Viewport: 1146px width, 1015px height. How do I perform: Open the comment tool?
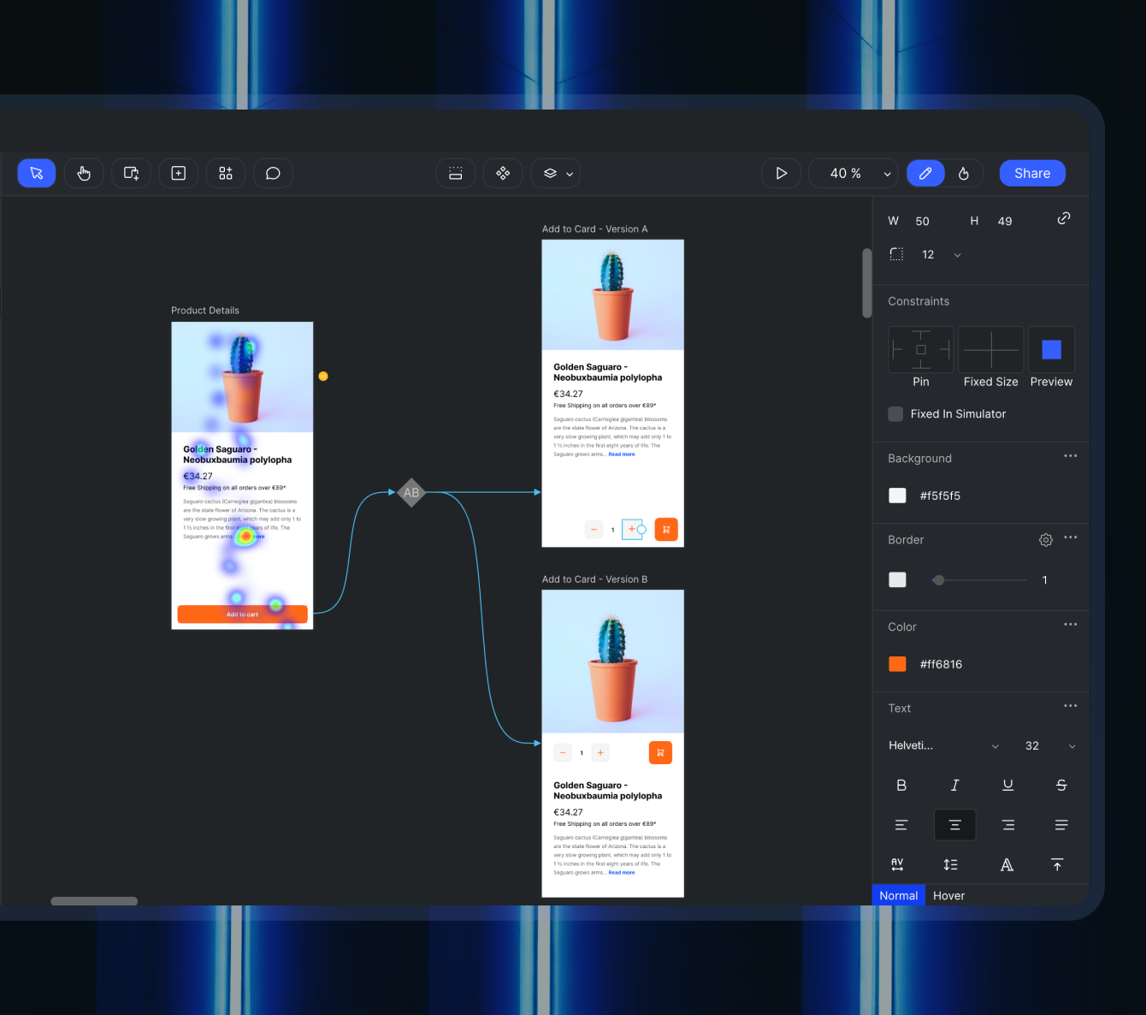tap(273, 173)
